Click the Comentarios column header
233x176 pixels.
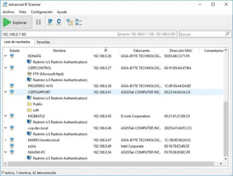(x=214, y=50)
